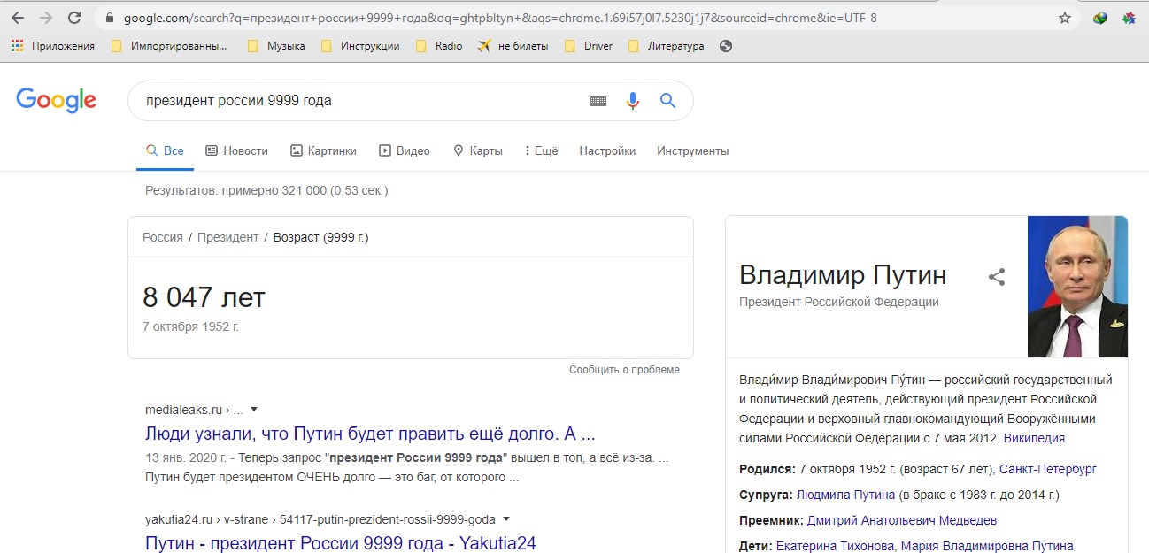Switch to the Новости tab
1149x553 pixels.
tap(236, 151)
